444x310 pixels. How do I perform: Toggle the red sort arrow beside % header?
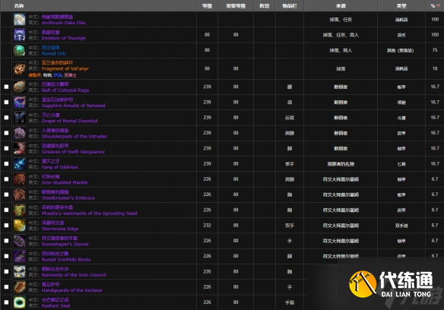(x=439, y=6)
